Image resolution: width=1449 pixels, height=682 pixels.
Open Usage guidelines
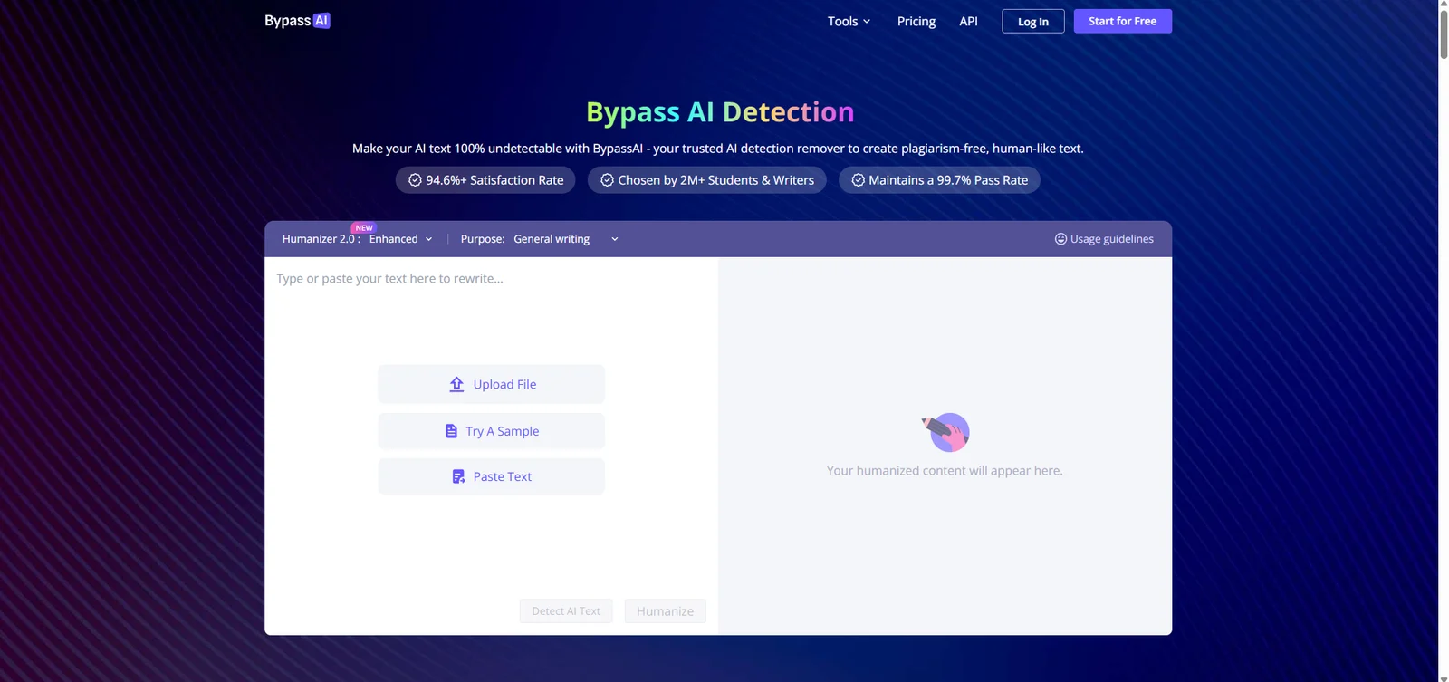pyautogui.click(x=1104, y=239)
